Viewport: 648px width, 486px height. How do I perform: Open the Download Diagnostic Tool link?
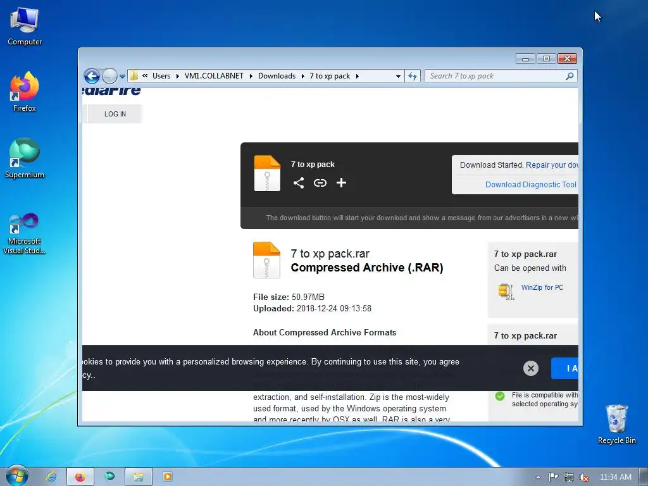pyautogui.click(x=531, y=185)
